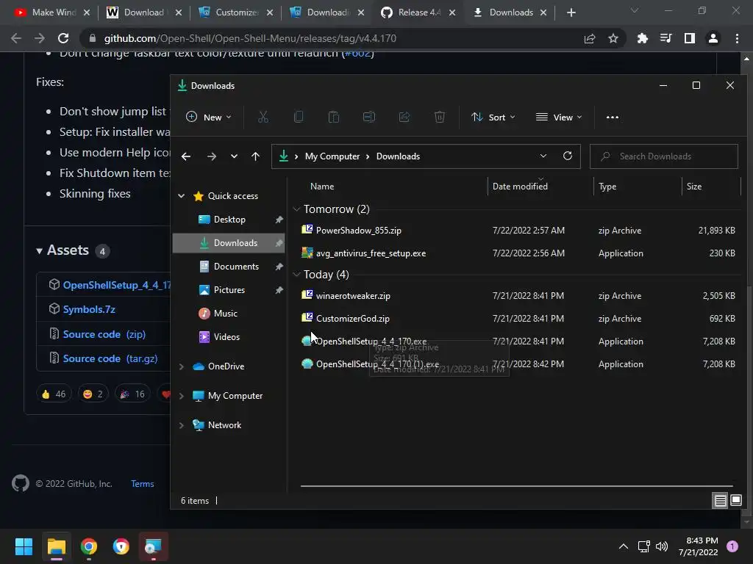The height and width of the screenshot is (564, 753).
Task: Show hidden tray icons chevron
Action: pyautogui.click(x=624, y=546)
